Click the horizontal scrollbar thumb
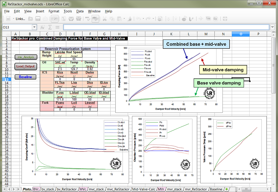 (246, 189)
